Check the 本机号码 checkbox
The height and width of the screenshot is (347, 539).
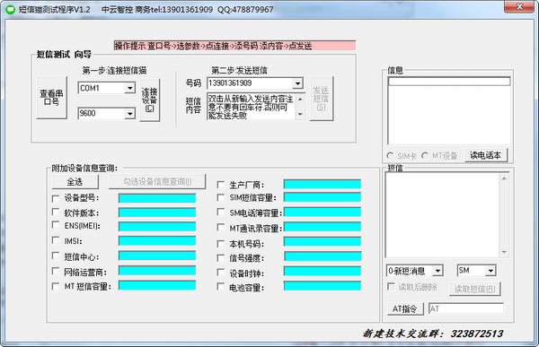click(221, 244)
